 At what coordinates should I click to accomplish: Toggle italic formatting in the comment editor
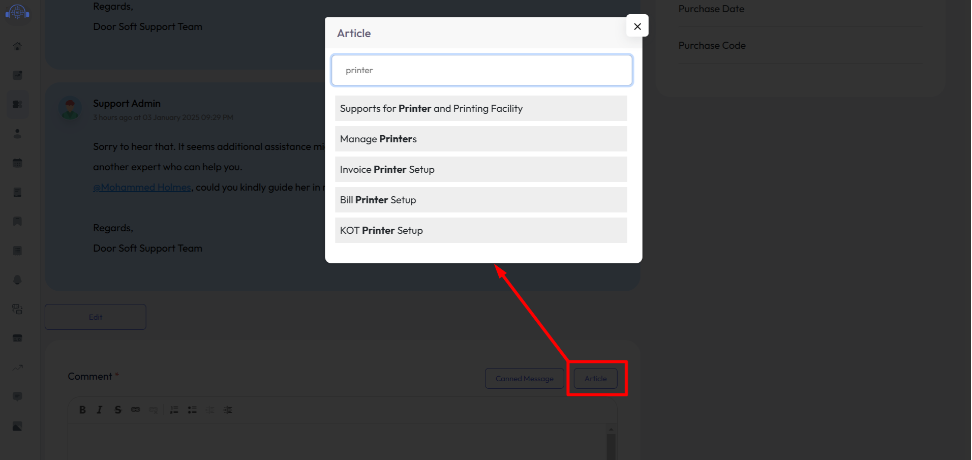coord(100,410)
